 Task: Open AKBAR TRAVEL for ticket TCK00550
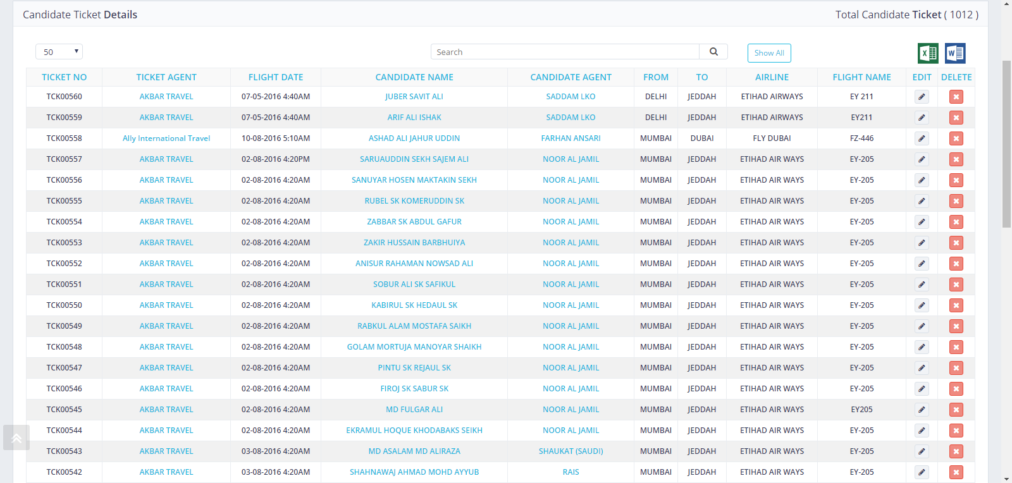(166, 305)
